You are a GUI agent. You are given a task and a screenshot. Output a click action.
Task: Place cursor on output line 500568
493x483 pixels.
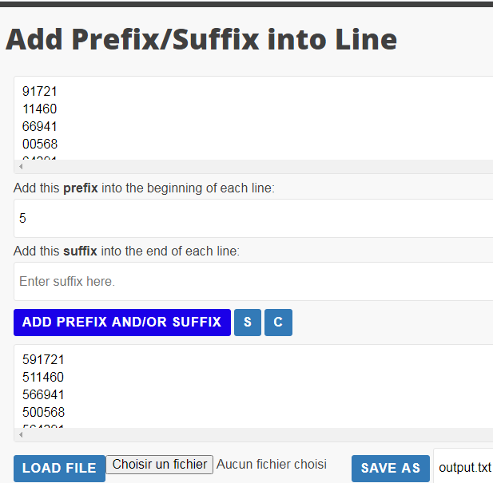pyautogui.click(x=43, y=413)
